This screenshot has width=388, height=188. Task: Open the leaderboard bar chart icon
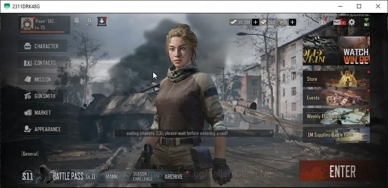point(308,22)
